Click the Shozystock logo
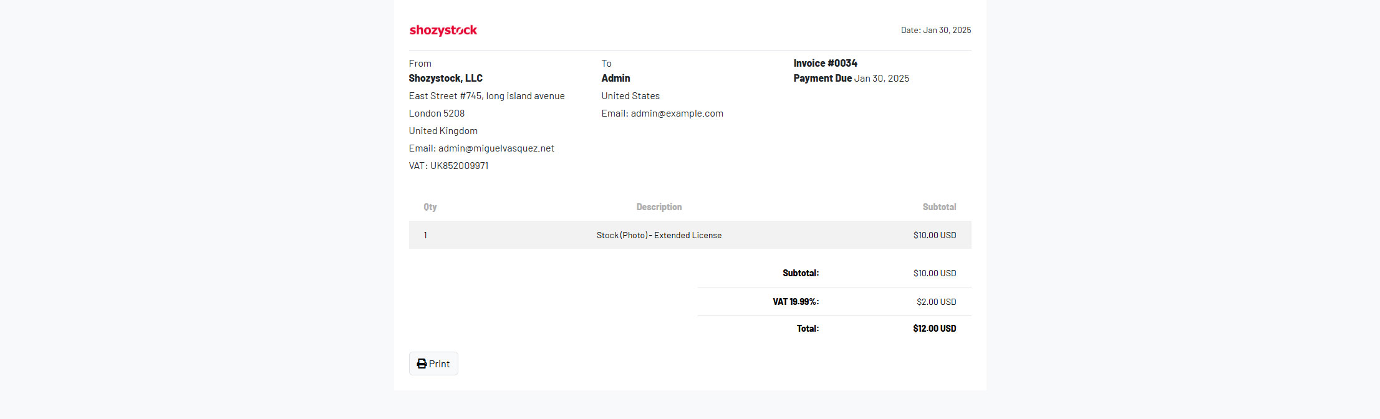The width and height of the screenshot is (1380, 419). tap(443, 30)
